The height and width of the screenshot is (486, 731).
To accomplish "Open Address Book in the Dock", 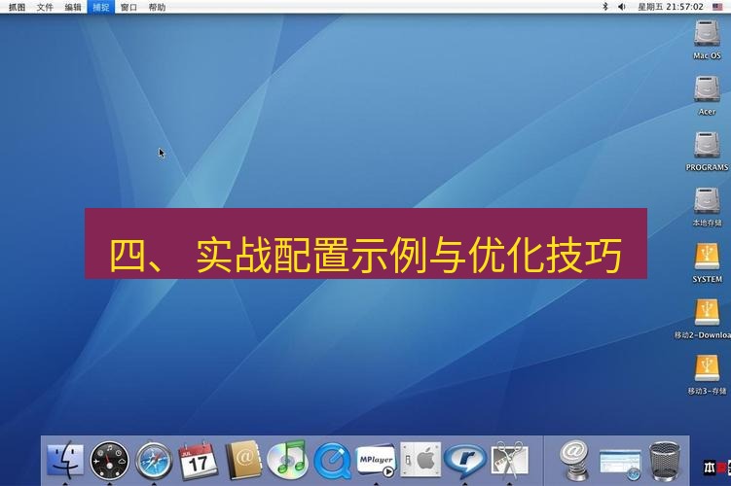I will tap(243, 461).
